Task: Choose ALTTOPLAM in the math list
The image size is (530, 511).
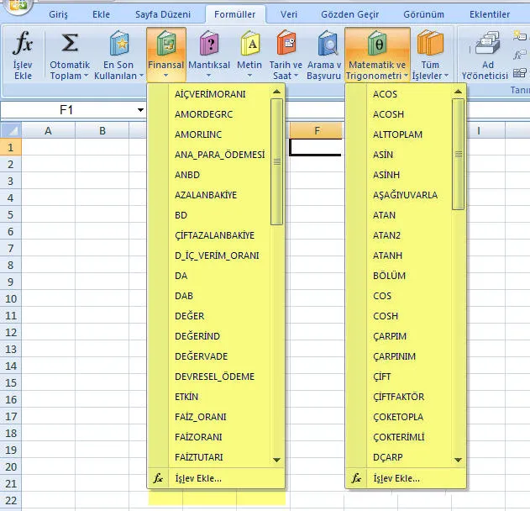Action: tap(397, 134)
